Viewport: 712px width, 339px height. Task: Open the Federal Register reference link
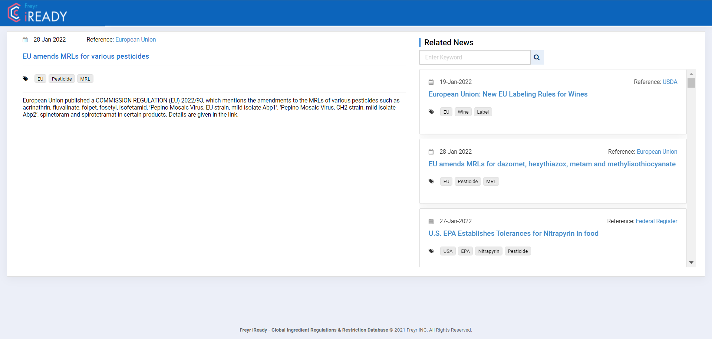click(656, 221)
